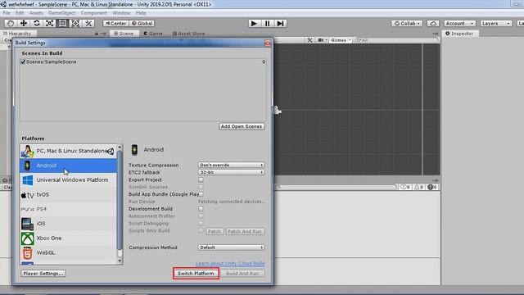Open Player Settings button

[43, 273]
